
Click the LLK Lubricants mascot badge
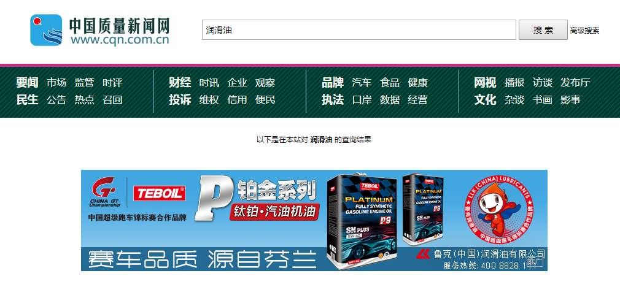pyautogui.click(x=498, y=209)
